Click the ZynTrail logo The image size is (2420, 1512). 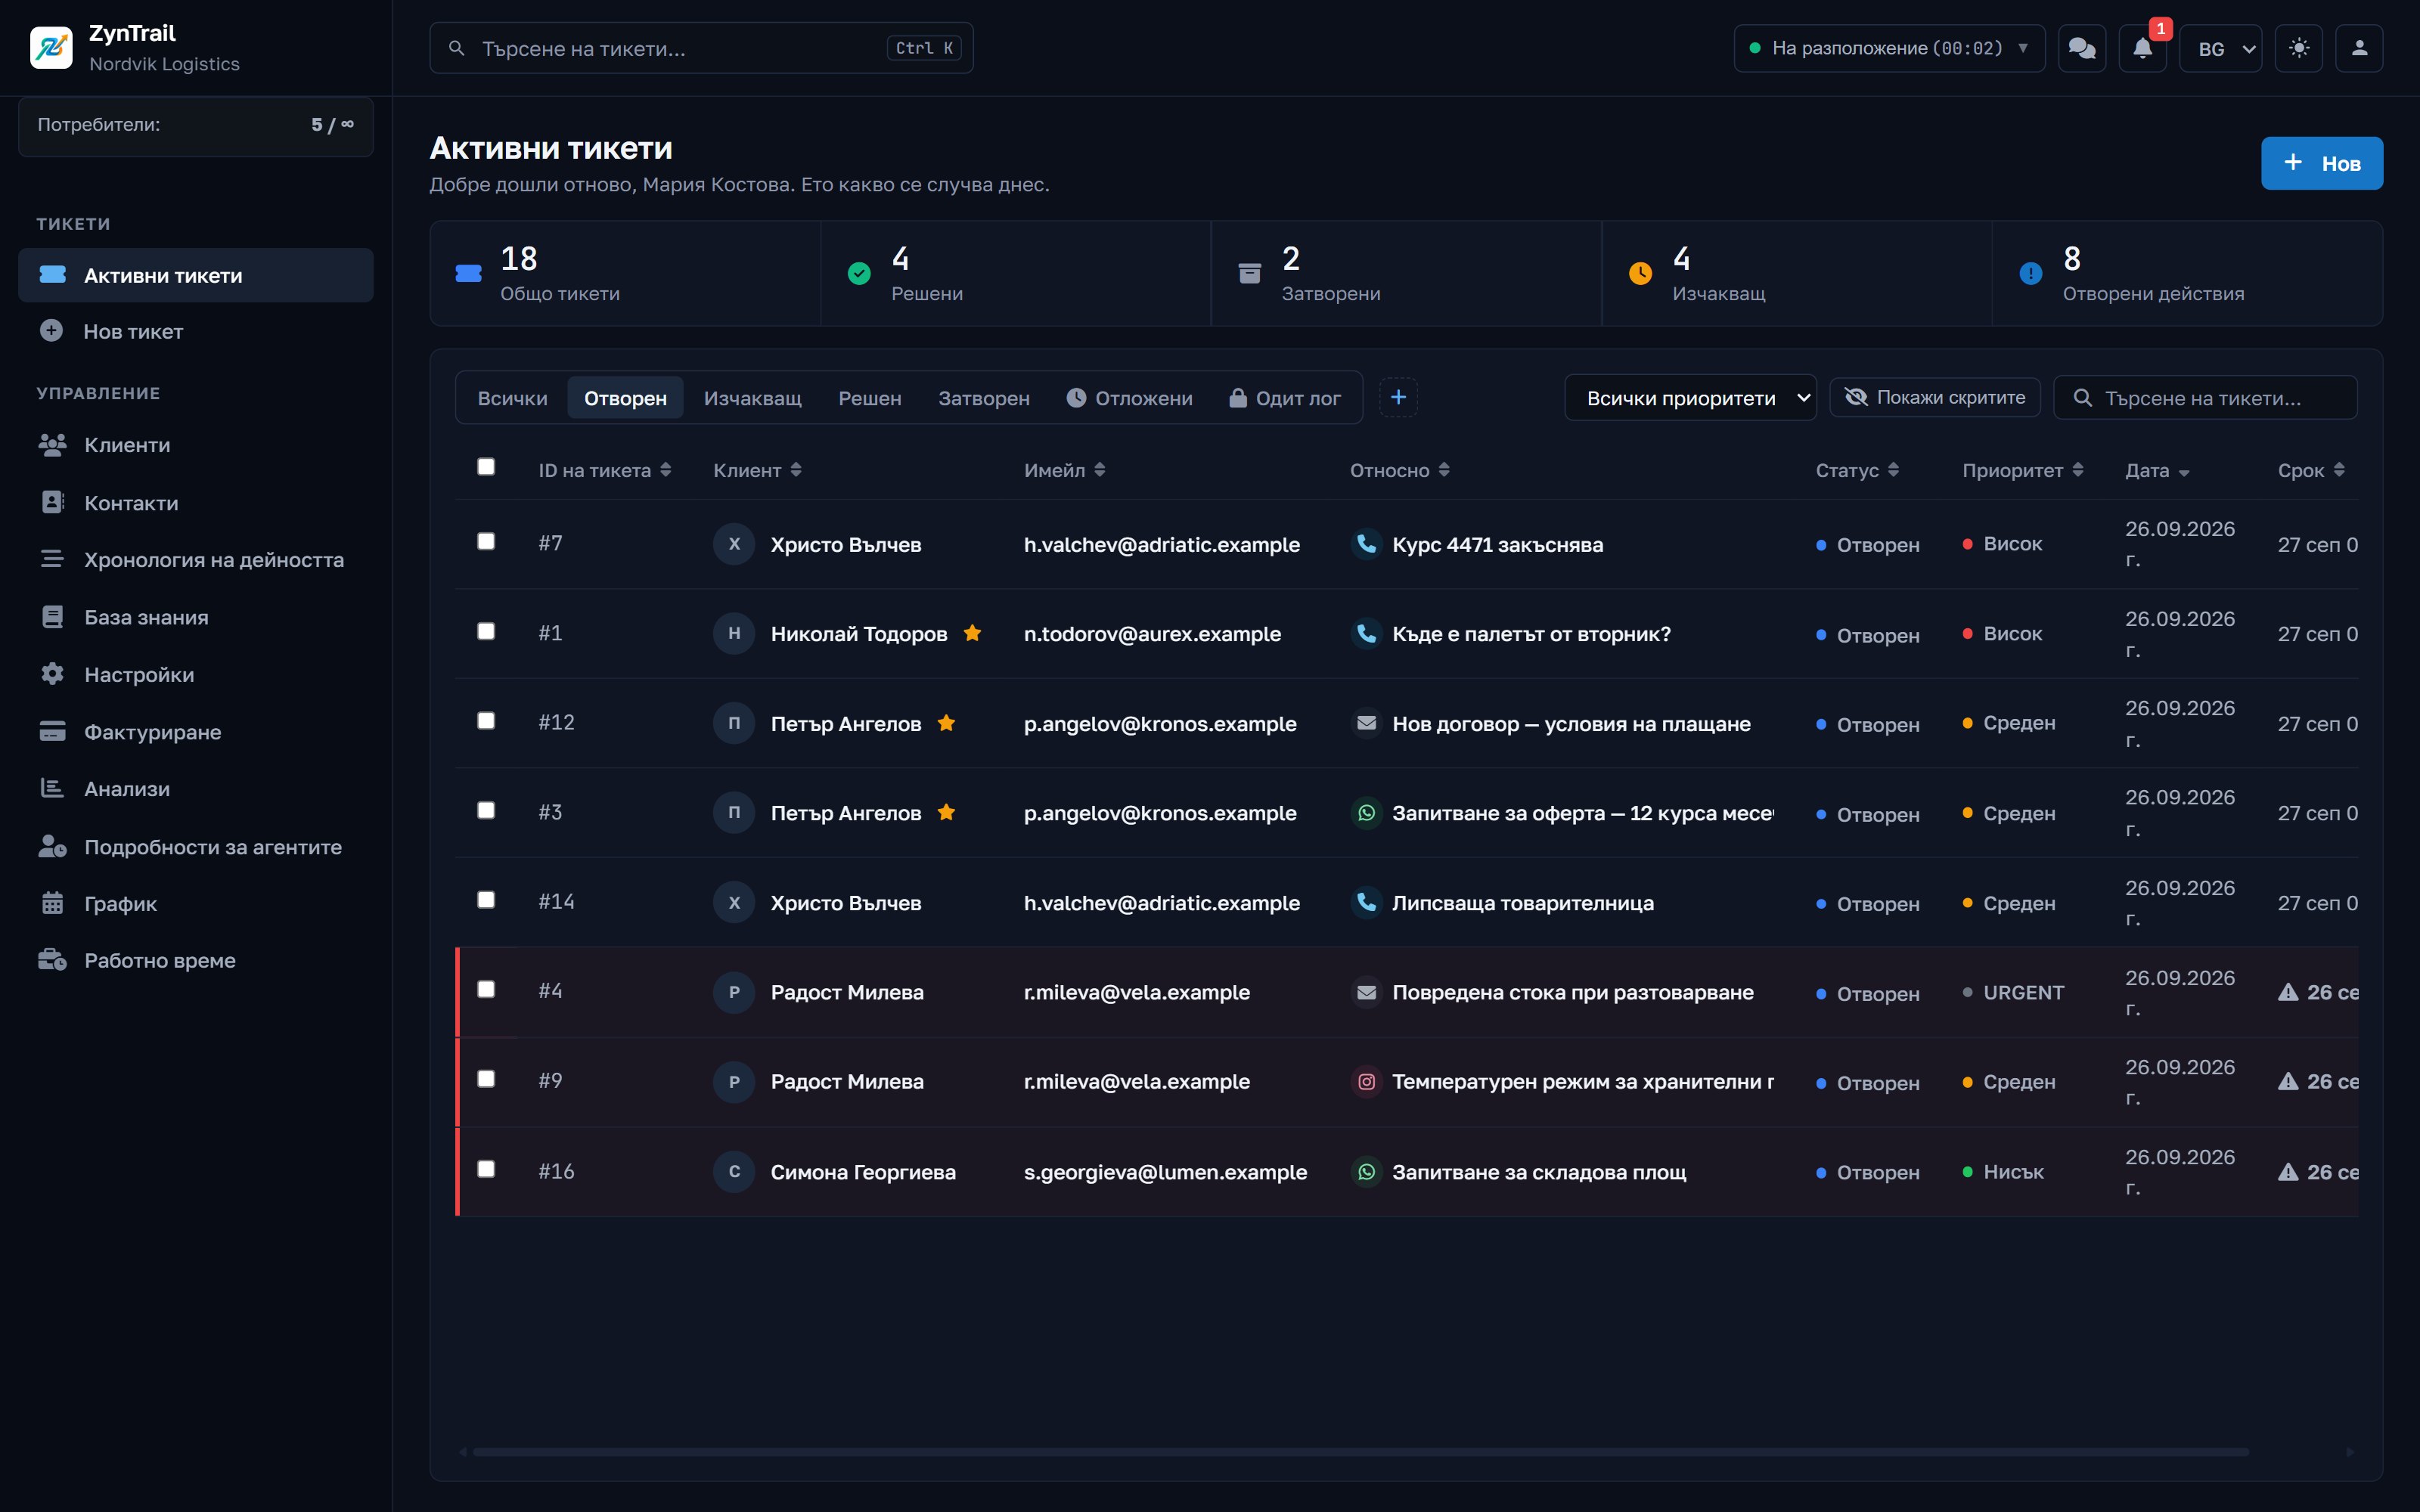coord(51,47)
